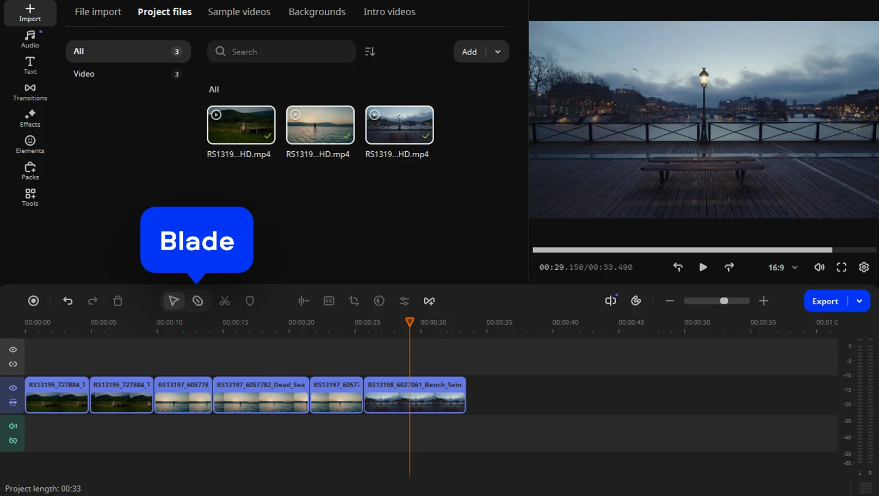Undo the last timeline action
Screen dimensions: 879x496
(67, 301)
